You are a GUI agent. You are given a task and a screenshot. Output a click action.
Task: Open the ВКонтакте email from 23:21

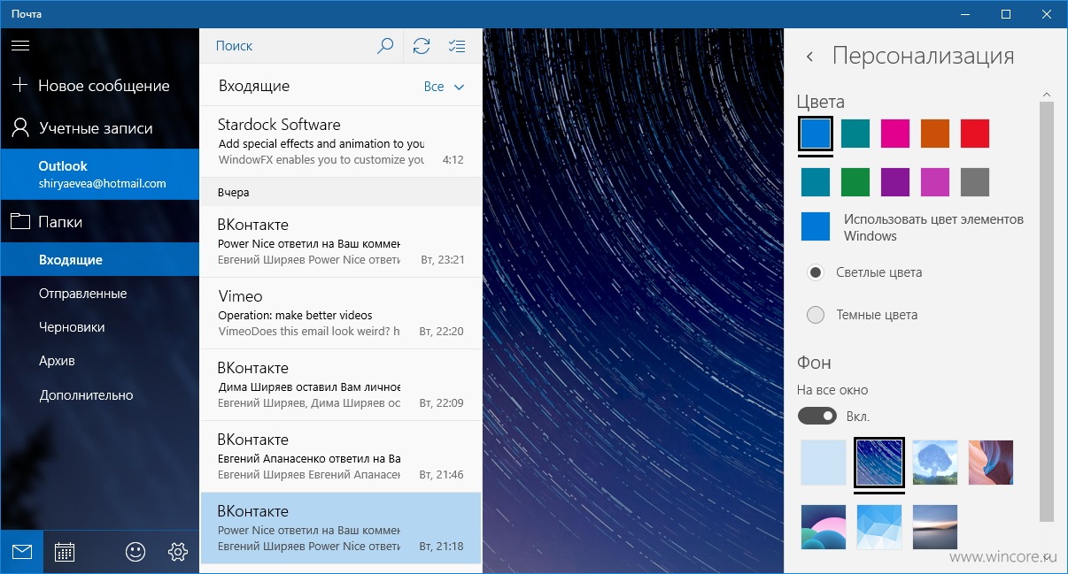pos(341,241)
